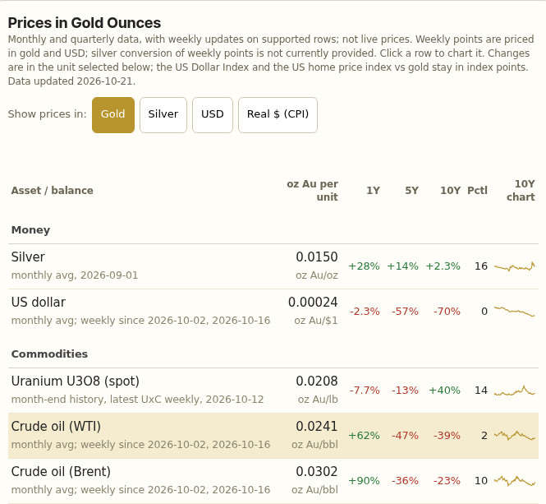This screenshot has width=546, height=504.
Task: Show prices in Real $ (CPI)
Action: [x=278, y=115]
